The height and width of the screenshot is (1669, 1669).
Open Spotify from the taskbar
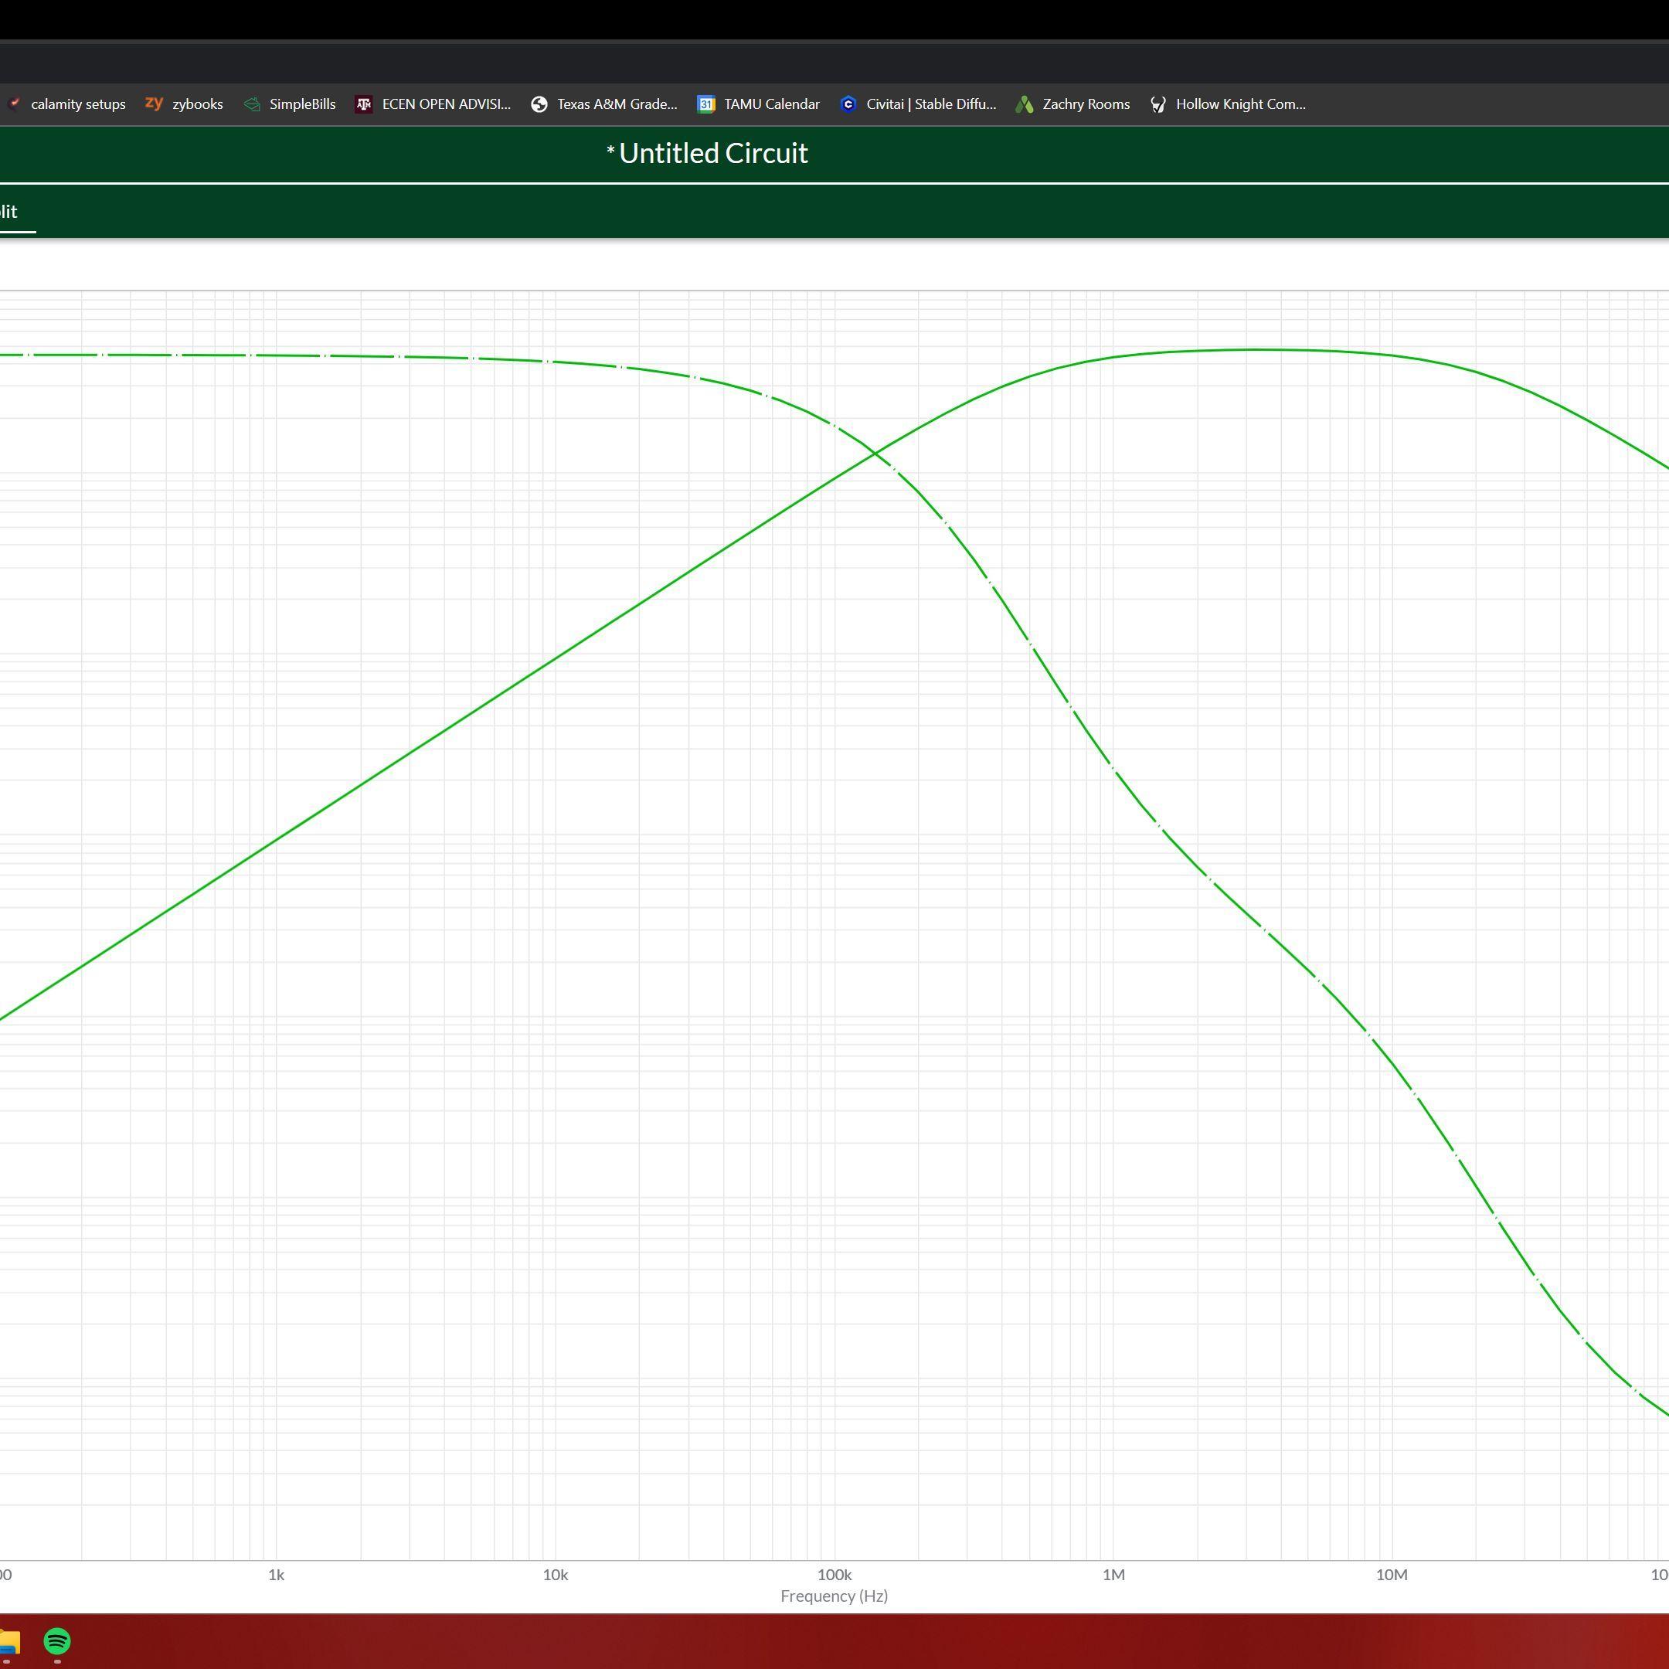point(57,1641)
